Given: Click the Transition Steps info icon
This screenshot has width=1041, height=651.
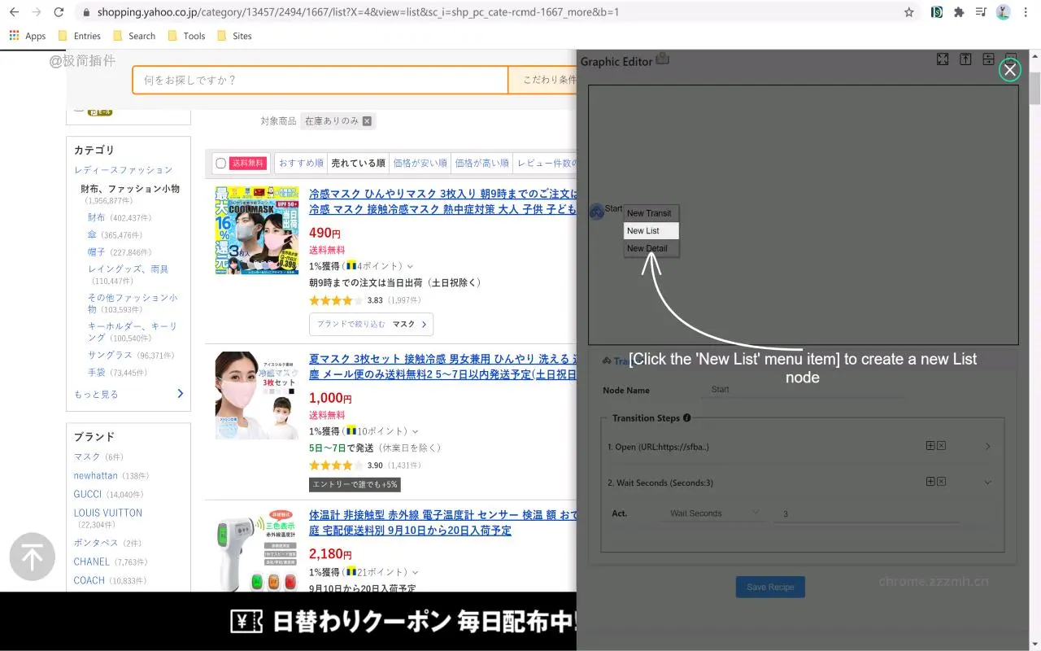Looking at the screenshot, I should [687, 417].
